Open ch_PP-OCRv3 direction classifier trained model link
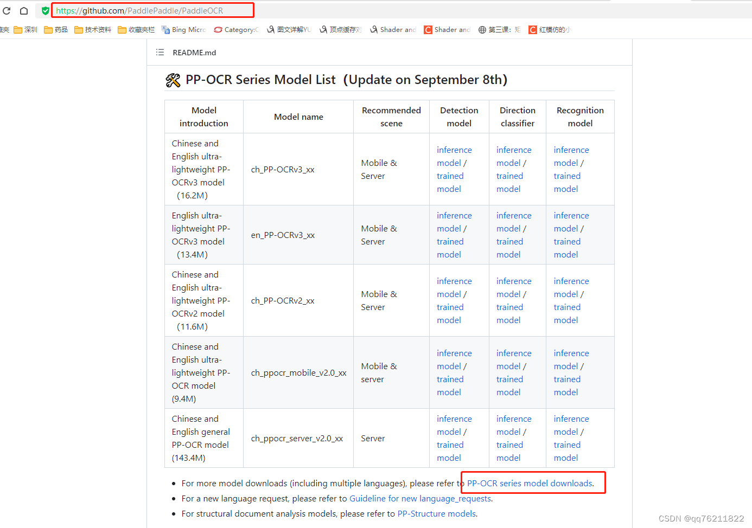The height and width of the screenshot is (528, 752). point(509,182)
